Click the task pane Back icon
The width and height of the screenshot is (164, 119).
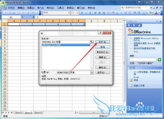(129, 25)
